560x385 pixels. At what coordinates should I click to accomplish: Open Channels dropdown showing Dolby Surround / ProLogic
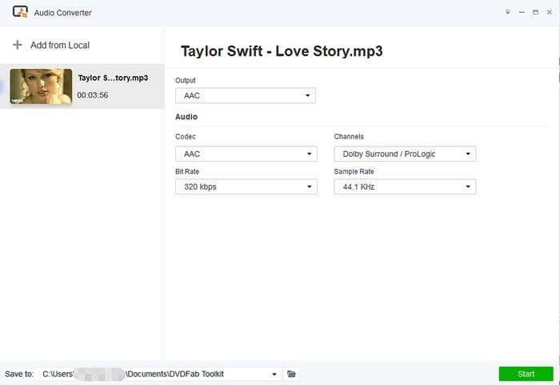(405, 154)
